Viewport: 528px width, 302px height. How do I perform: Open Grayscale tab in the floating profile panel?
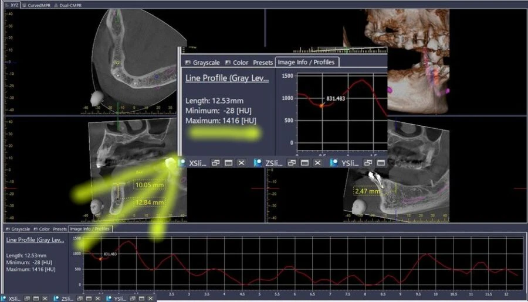[202, 63]
